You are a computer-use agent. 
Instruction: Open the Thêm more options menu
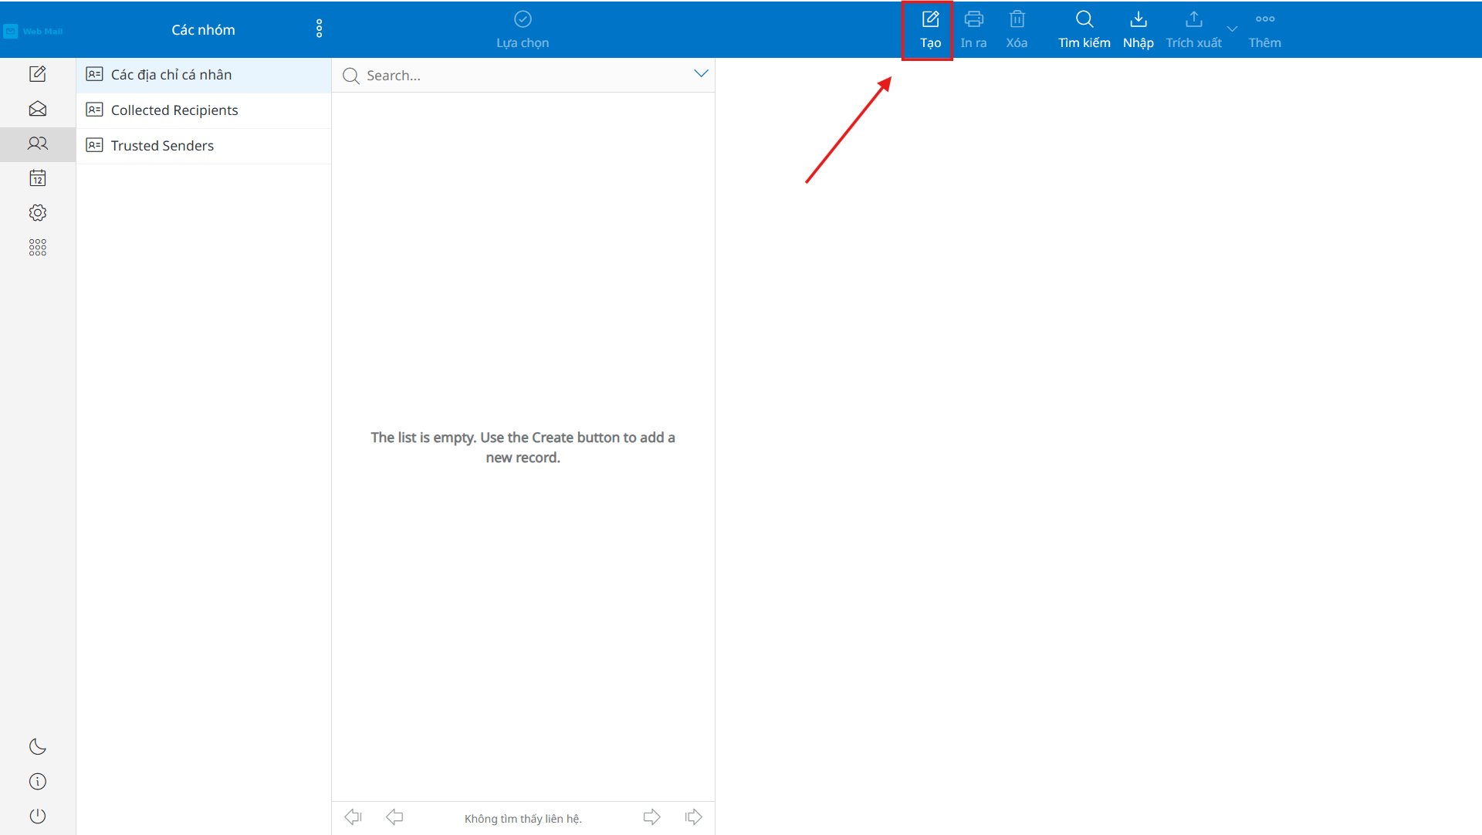(x=1264, y=30)
